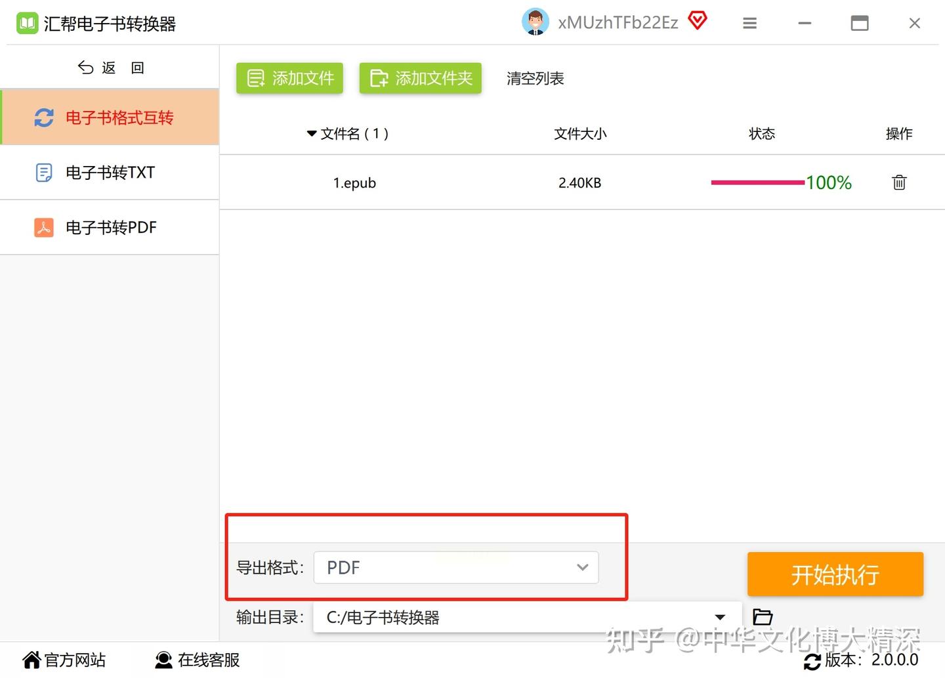
Task: Click the 添加文件 button
Action: [x=289, y=77]
